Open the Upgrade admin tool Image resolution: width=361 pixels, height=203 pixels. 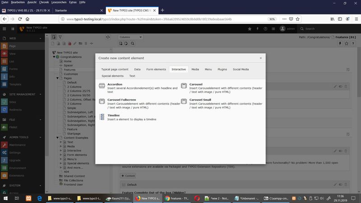point(22,160)
